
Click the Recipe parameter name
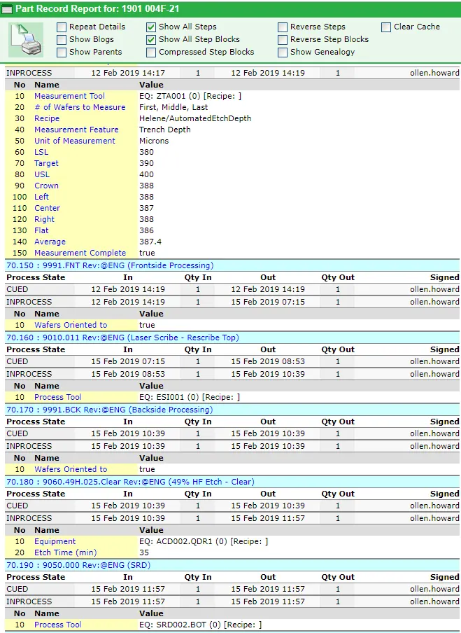coord(47,119)
